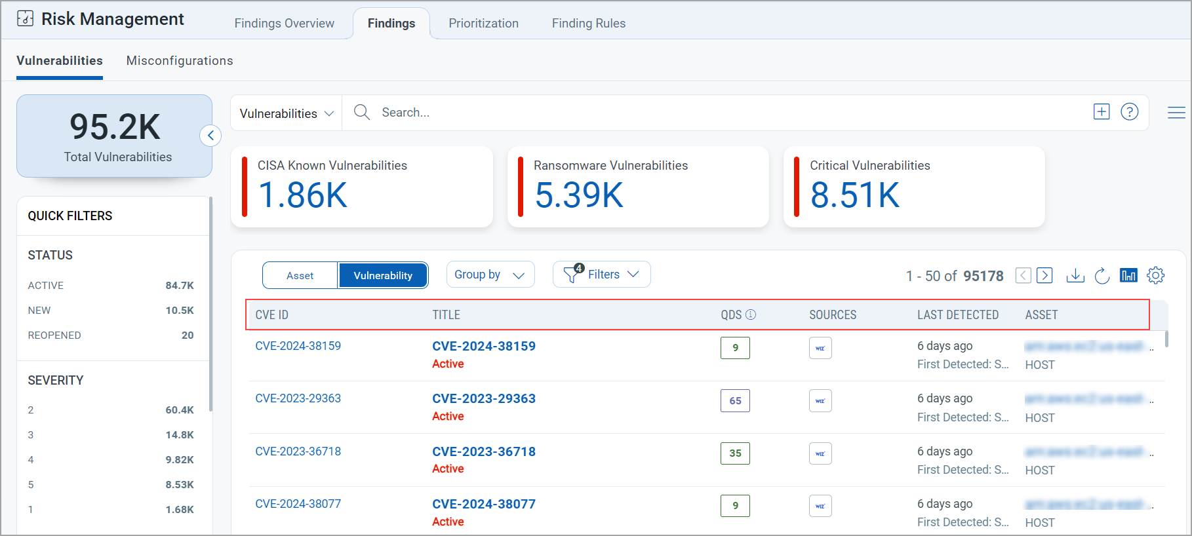Collapse the quick filters sidebar arrow
The width and height of the screenshot is (1192, 536).
point(210,136)
